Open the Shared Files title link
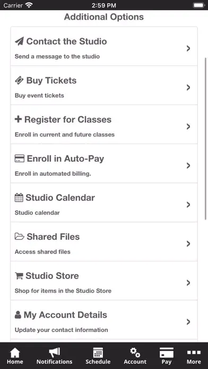 click(53, 236)
